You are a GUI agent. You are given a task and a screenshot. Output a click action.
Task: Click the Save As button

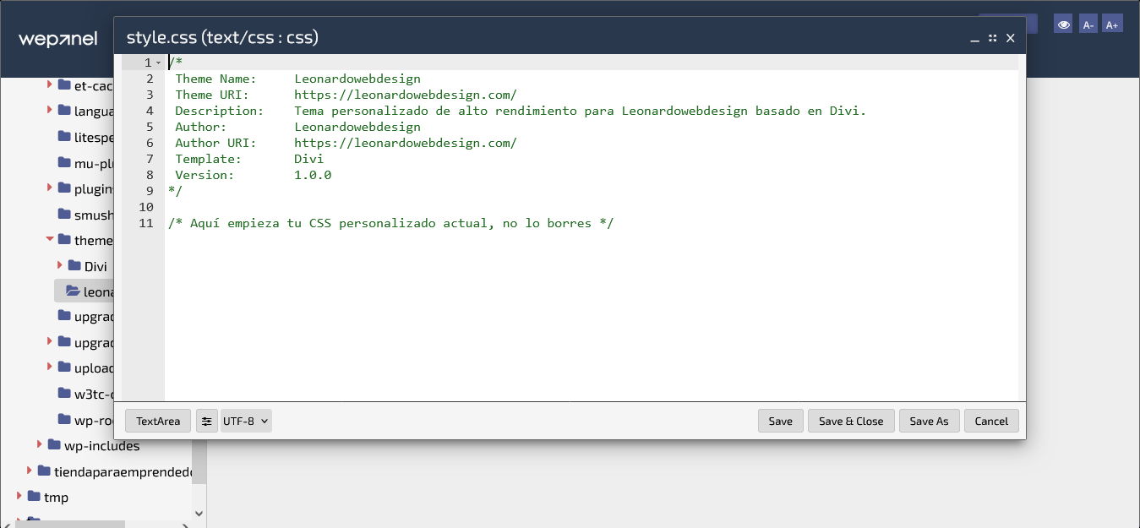pyautogui.click(x=929, y=421)
